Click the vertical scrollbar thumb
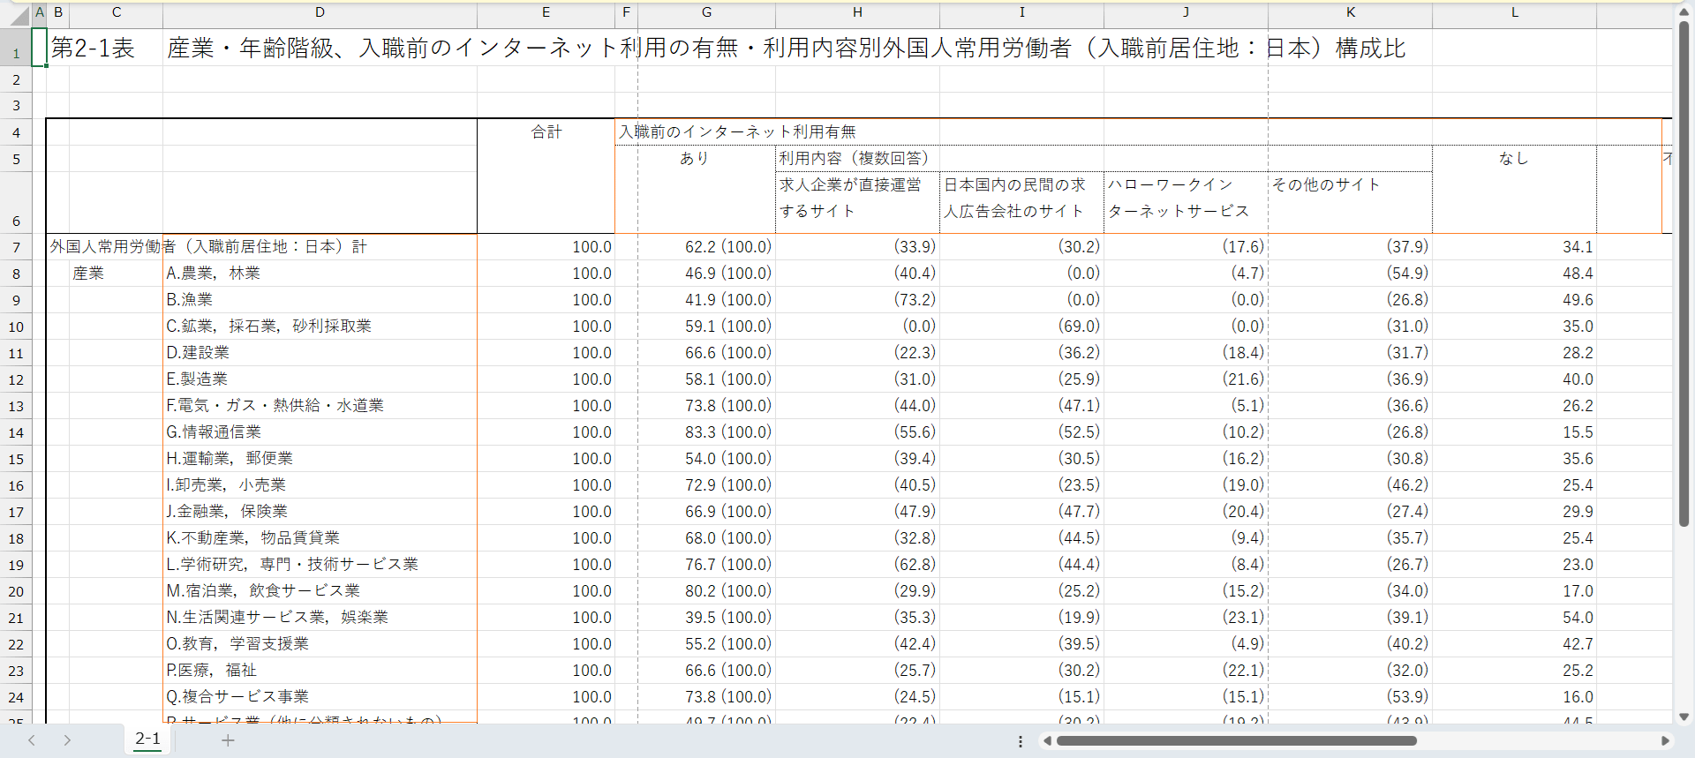 tap(1684, 274)
